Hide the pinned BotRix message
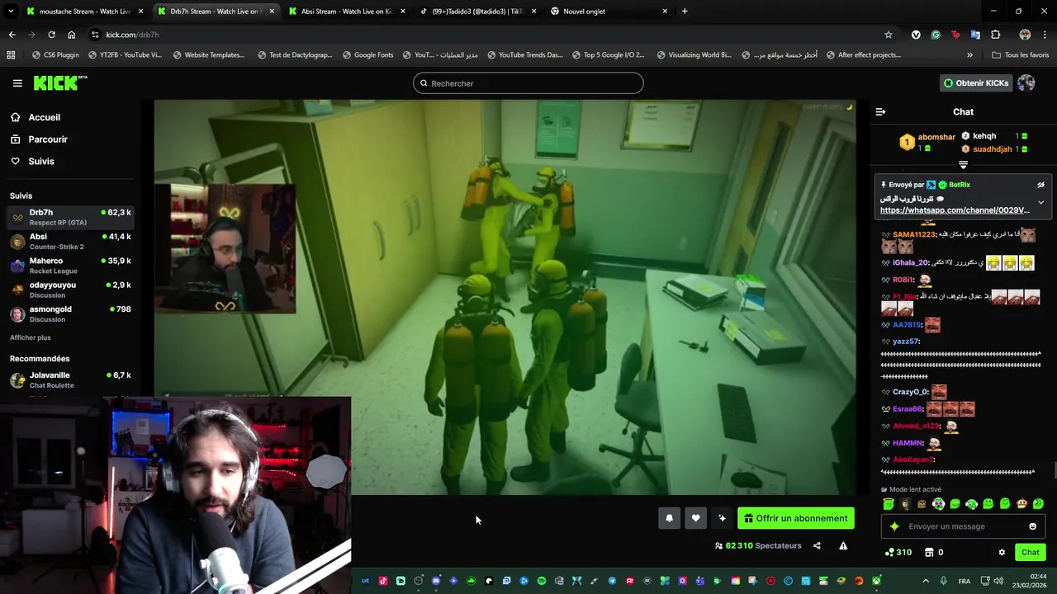 pyautogui.click(x=1040, y=185)
